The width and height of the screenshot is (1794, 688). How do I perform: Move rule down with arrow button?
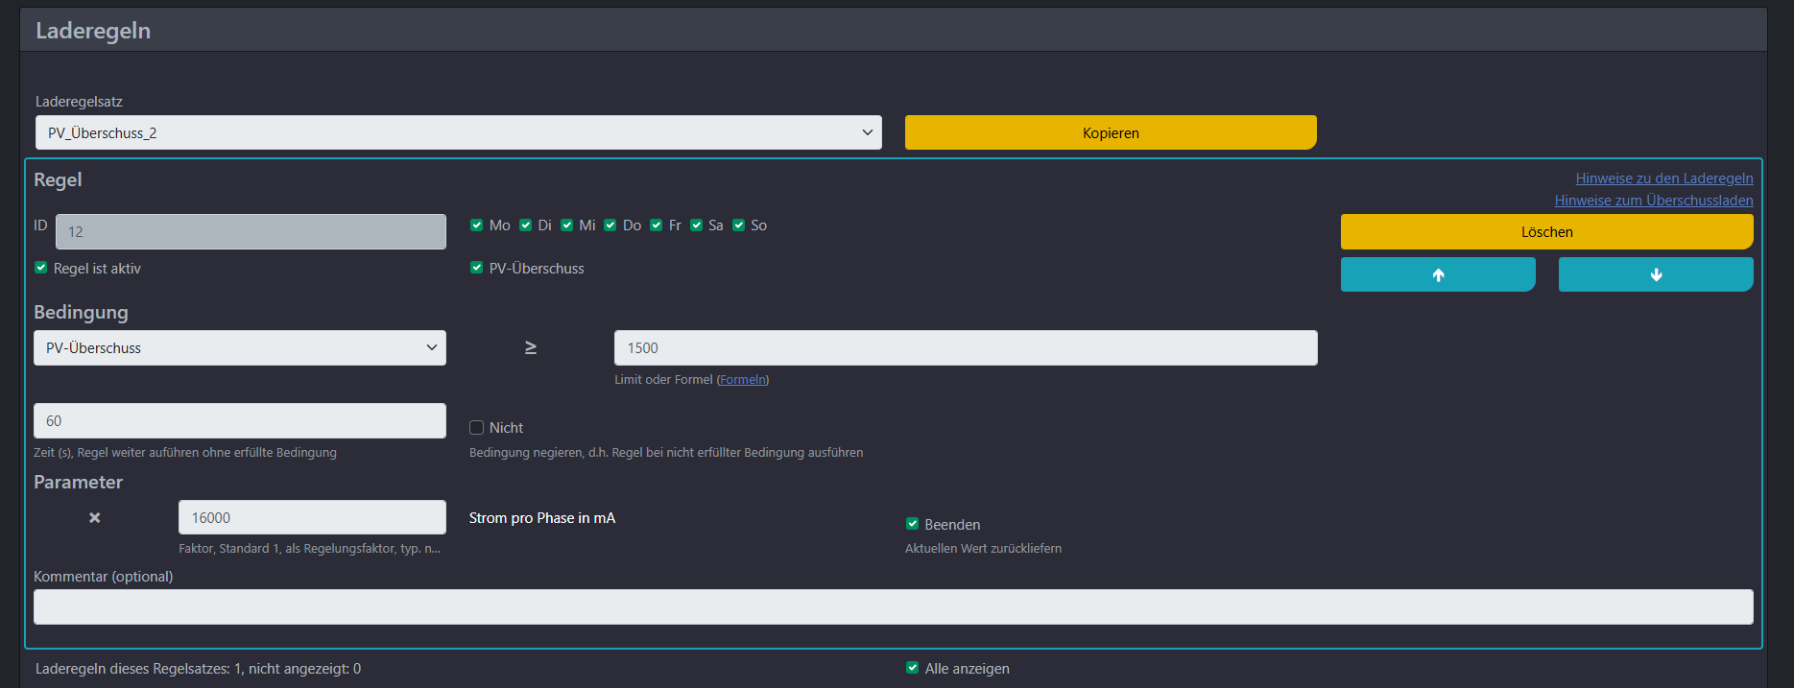[x=1655, y=274]
